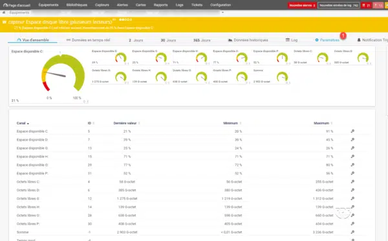
Task: Open the Log tab
Action: pyautogui.click(x=292, y=40)
